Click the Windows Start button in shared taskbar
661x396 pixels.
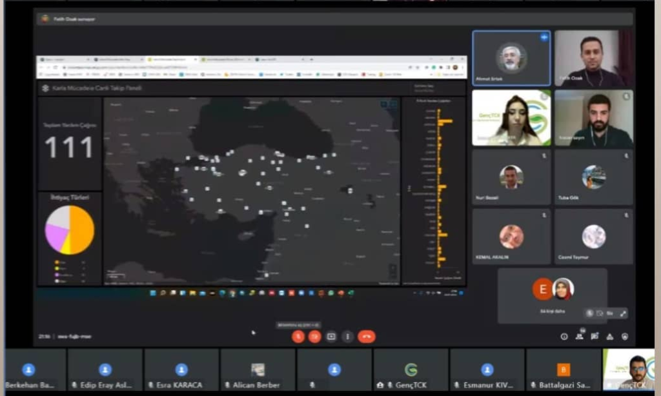153,293
